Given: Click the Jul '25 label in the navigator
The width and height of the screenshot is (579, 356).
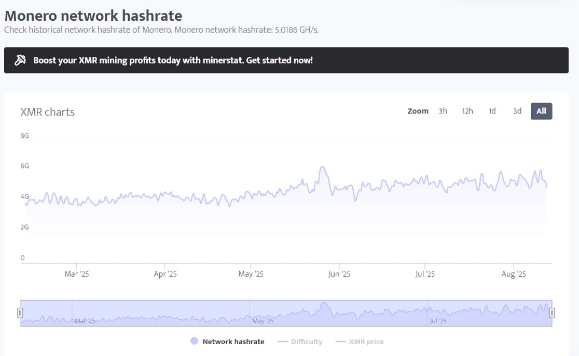Looking at the screenshot, I should (438, 321).
